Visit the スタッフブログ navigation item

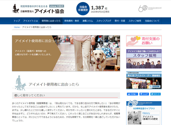coord(104,21)
